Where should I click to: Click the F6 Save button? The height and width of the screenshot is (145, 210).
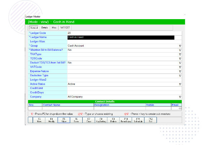click(76, 120)
